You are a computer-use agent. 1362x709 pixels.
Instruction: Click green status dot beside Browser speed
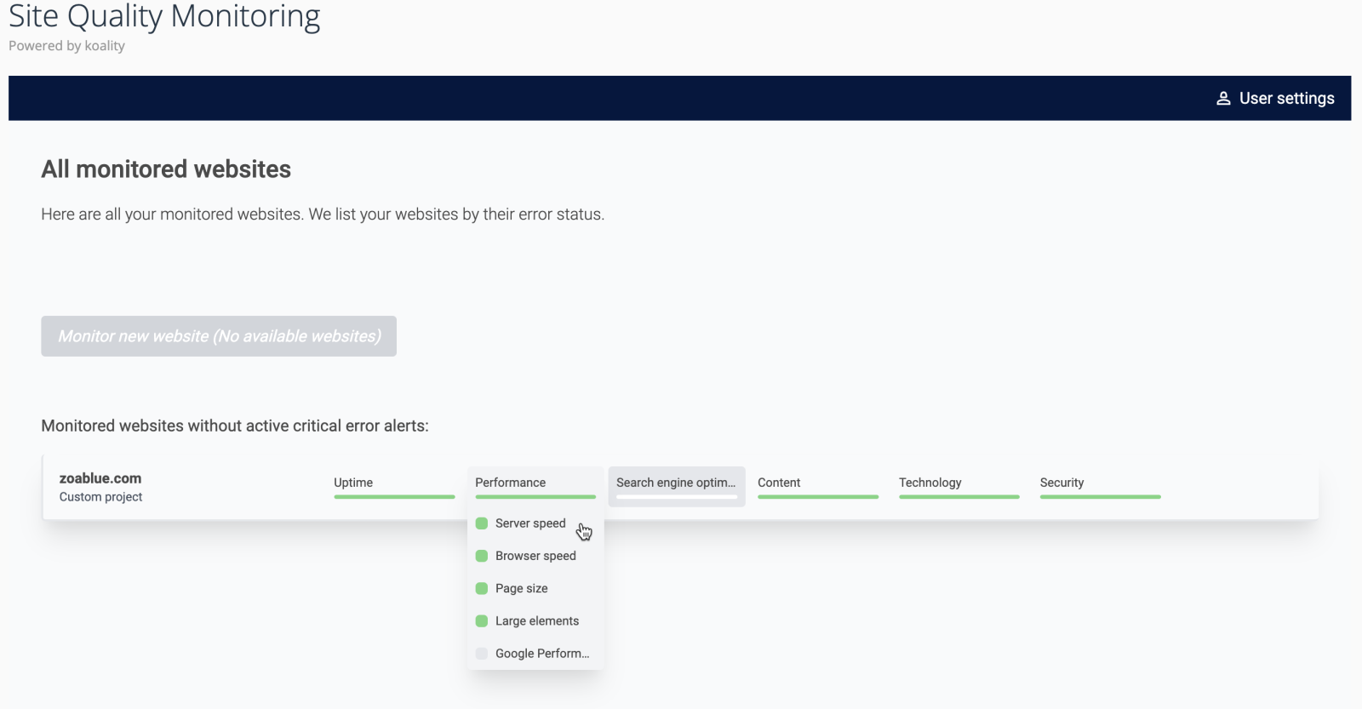[482, 556]
